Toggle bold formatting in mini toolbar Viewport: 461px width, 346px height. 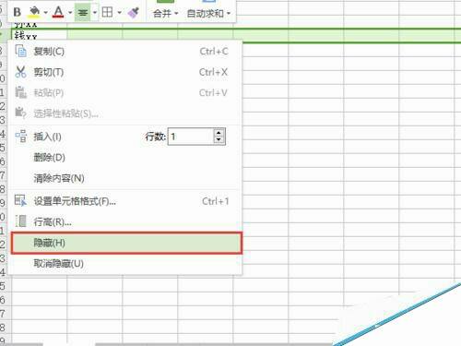coord(18,12)
